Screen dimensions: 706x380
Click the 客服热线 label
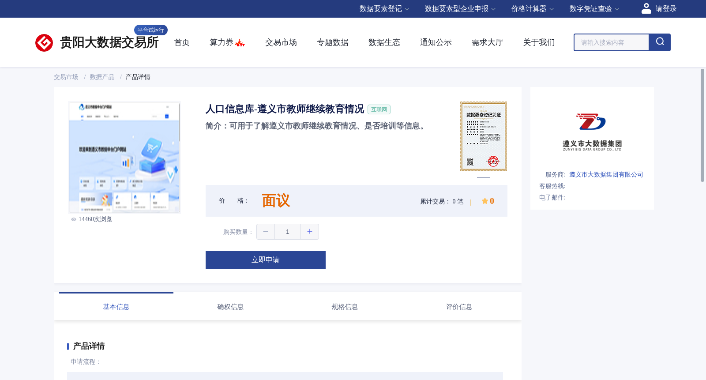552,186
